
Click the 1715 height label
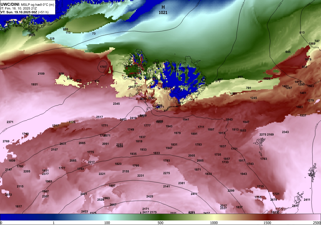260,186
